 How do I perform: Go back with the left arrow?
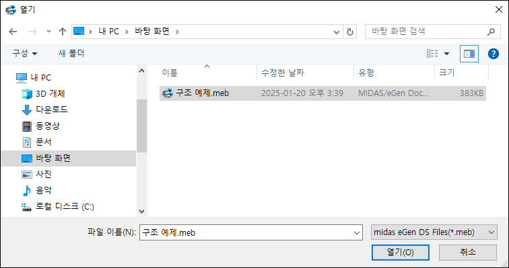pos(13,32)
